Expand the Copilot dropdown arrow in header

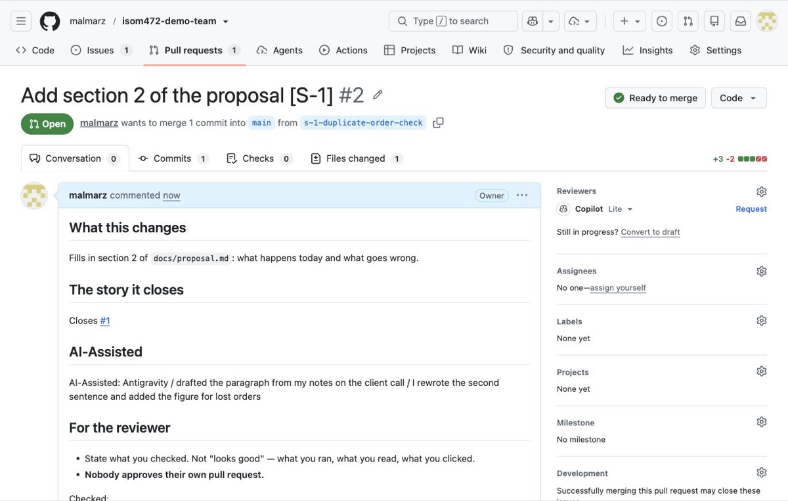coord(551,21)
